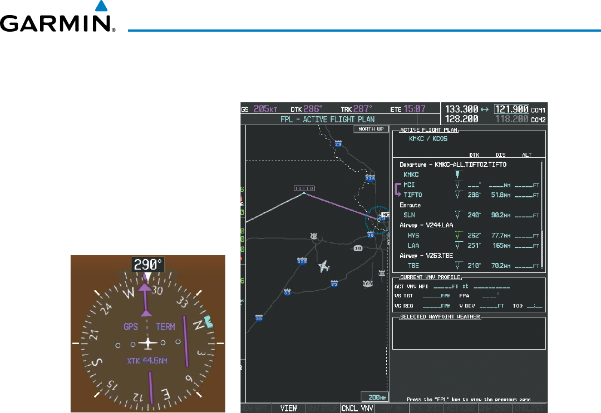The width and height of the screenshot is (601, 413).
Task: Click the highway 169 shield on map
Action: click(368, 283)
